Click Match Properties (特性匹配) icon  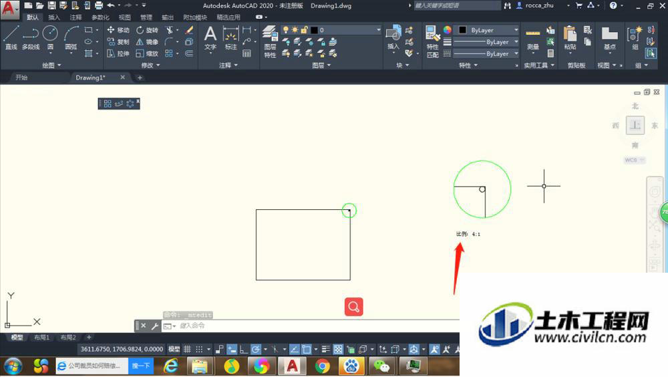432,41
